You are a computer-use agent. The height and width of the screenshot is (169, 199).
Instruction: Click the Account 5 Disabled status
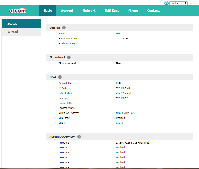click(120, 162)
